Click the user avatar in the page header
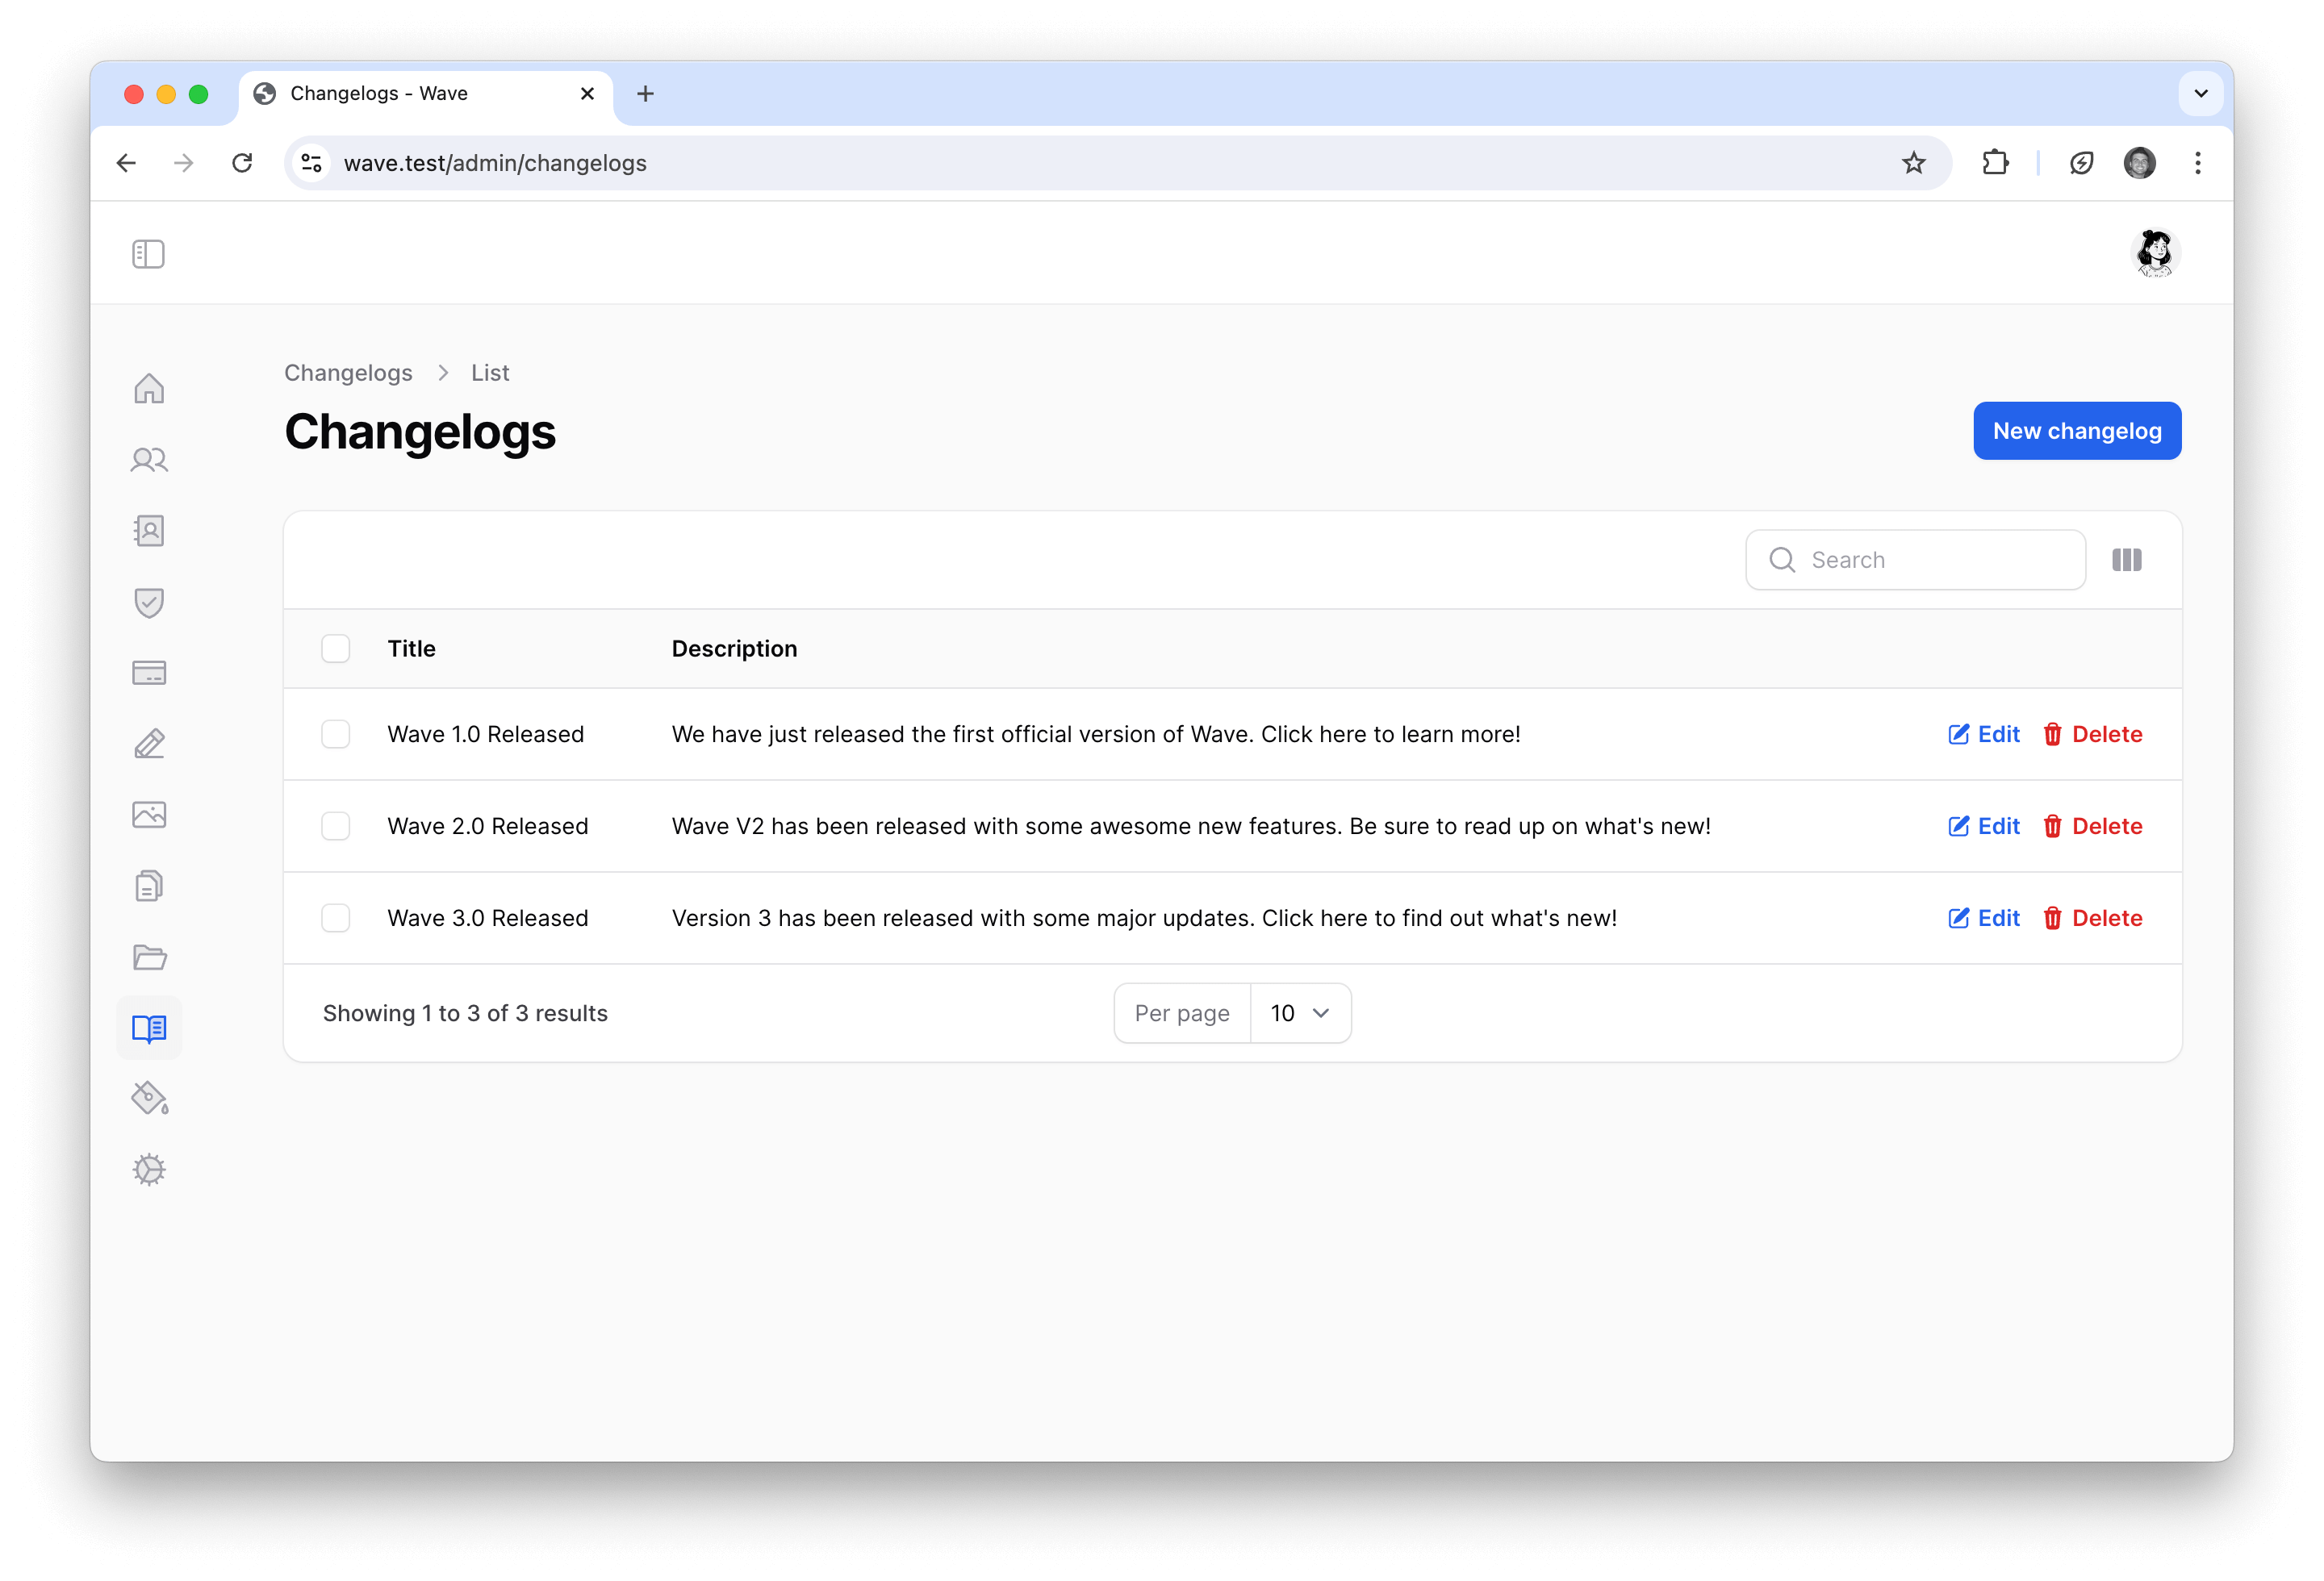Screen dimensions: 2324x1581 tap(2154, 252)
